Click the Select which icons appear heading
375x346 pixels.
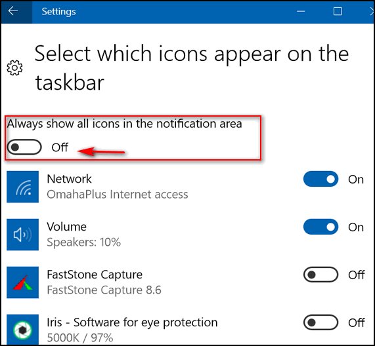(192, 67)
